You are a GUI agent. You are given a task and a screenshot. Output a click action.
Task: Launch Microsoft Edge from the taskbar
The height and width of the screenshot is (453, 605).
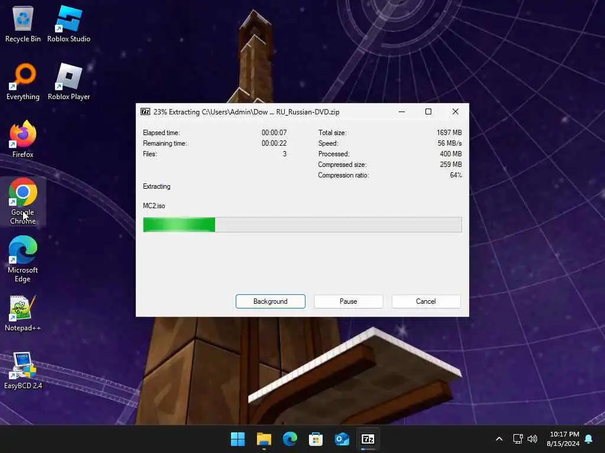(290, 439)
